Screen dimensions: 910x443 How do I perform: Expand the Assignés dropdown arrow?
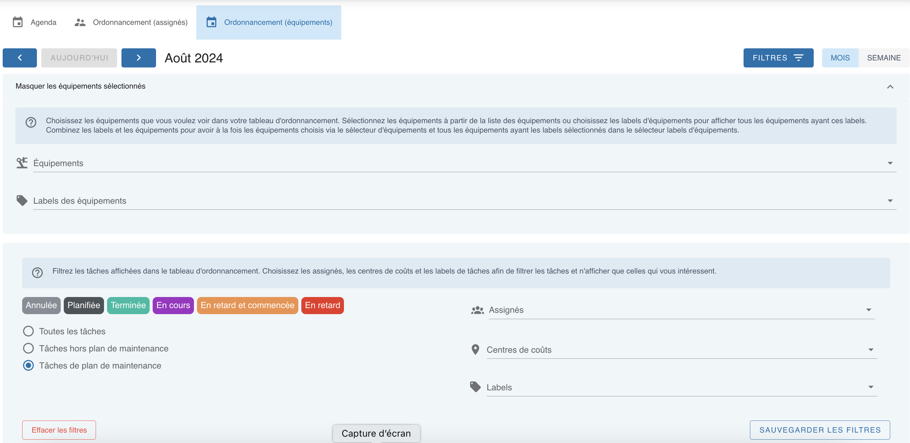pyautogui.click(x=869, y=310)
